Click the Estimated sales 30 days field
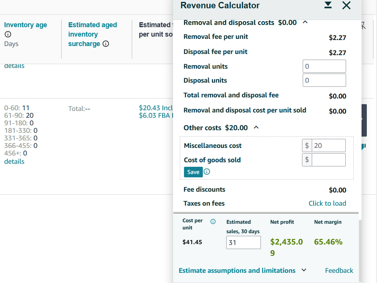 243,242
